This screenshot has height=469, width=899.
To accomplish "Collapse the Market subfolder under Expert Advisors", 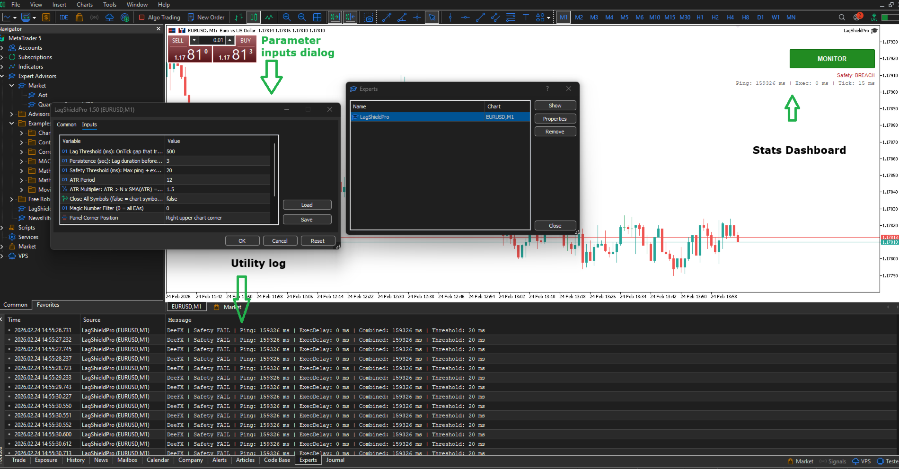I will (x=12, y=86).
